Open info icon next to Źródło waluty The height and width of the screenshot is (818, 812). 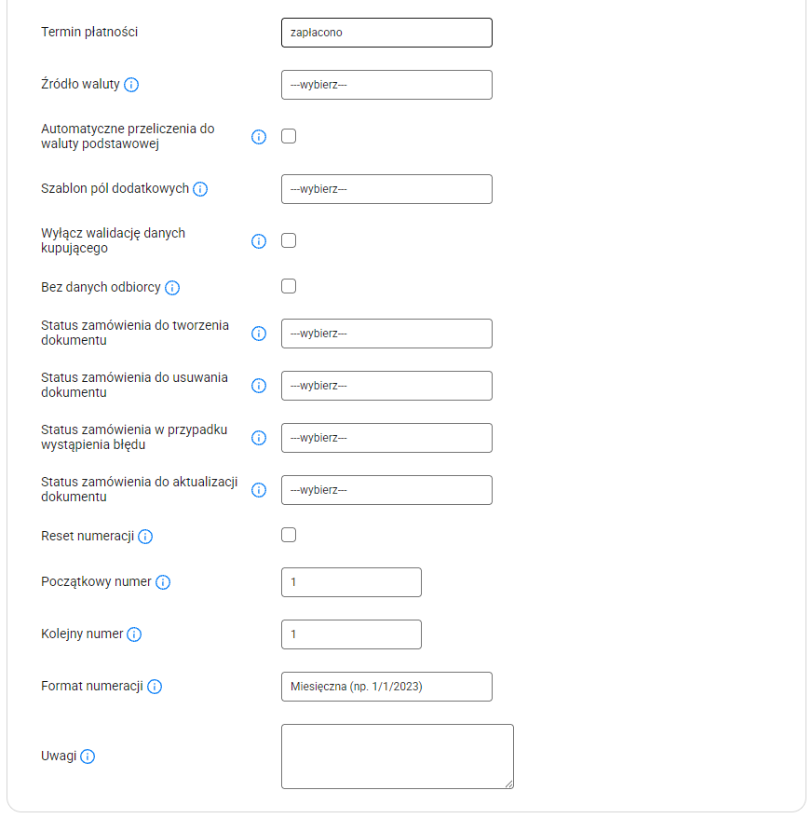pos(131,85)
